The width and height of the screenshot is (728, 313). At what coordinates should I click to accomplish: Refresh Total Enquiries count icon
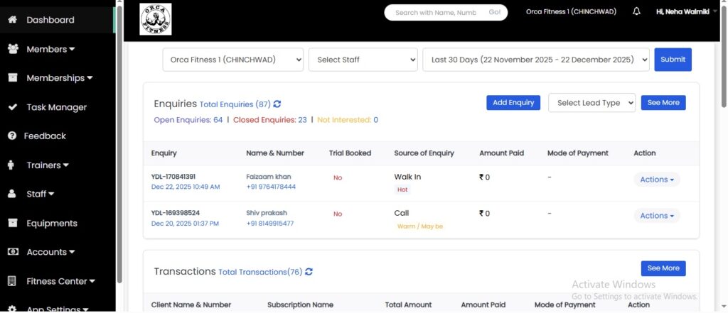(x=277, y=104)
